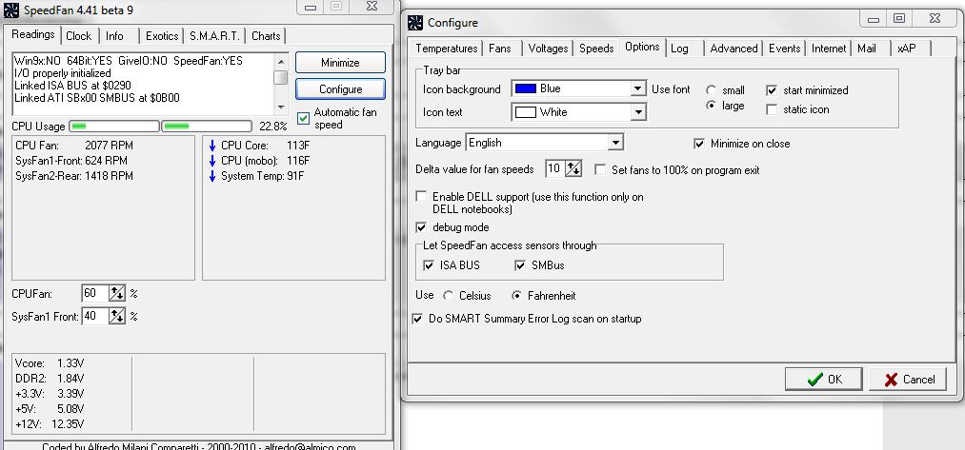Click the SpeedFan fan icon in title bar
This screenshot has height=450, width=965.
pos(11,10)
